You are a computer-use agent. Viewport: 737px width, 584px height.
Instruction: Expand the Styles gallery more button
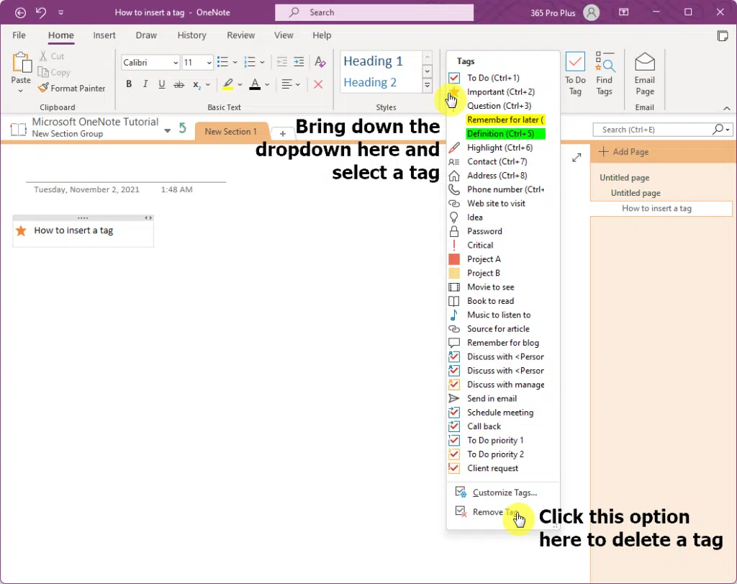428,86
